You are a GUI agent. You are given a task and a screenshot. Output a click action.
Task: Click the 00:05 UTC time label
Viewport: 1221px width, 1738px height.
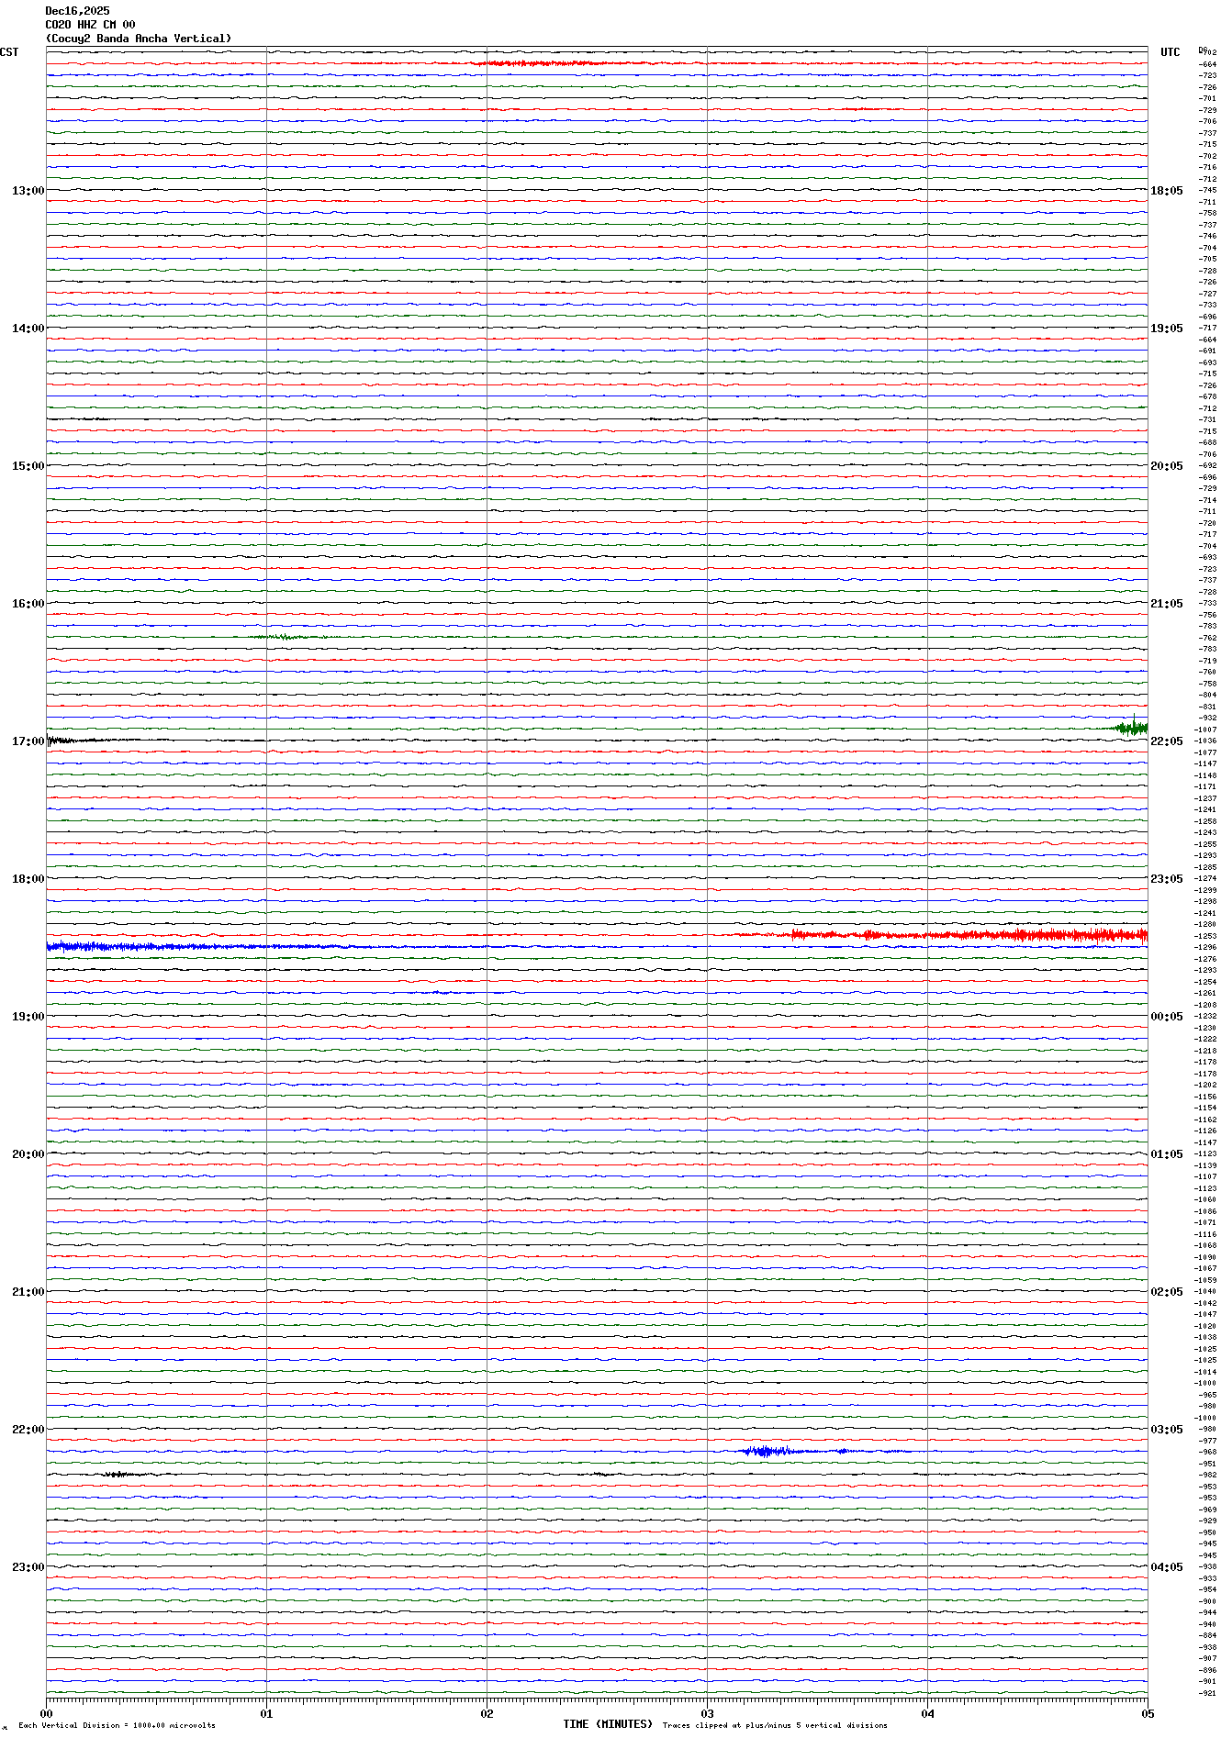(x=1166, y=1017)
